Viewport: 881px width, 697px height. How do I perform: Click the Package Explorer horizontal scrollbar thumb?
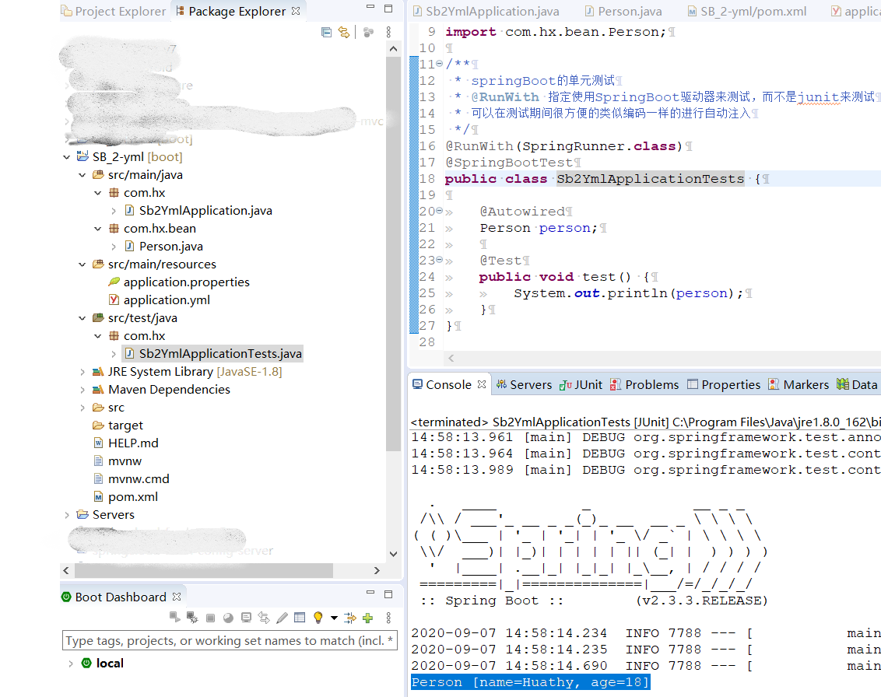point(204,571)
